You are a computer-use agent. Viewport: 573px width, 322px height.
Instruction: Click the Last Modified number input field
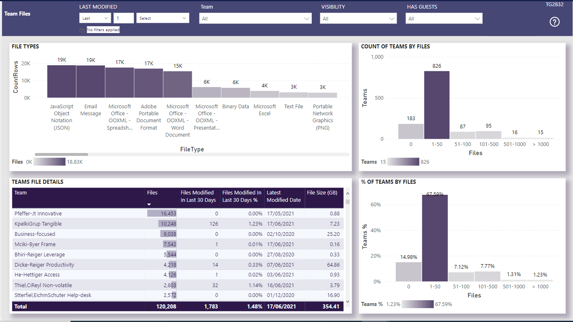(x=124, y=18)
